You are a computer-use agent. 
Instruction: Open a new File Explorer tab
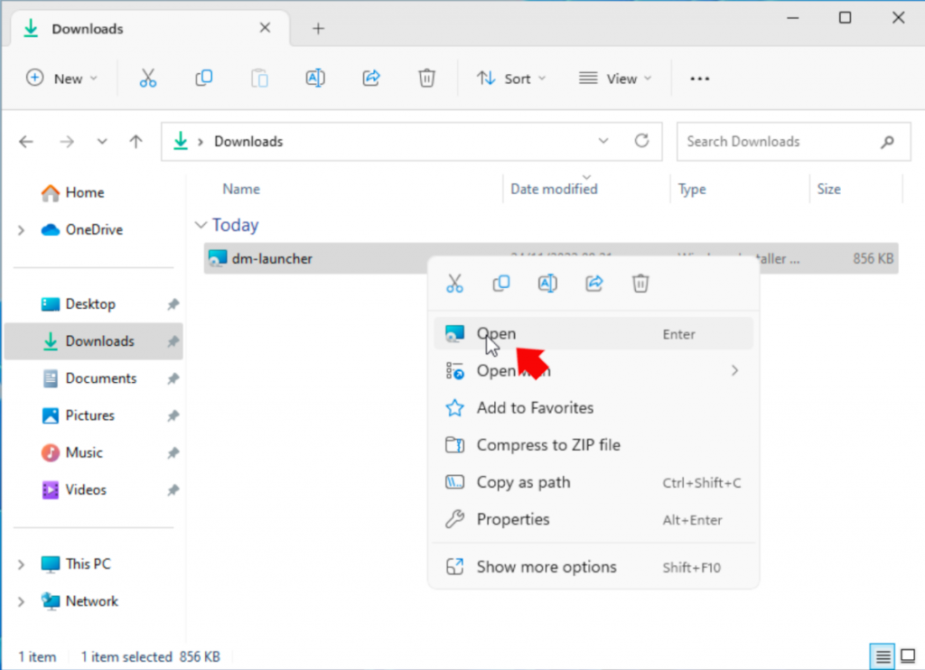pos(318,28)
